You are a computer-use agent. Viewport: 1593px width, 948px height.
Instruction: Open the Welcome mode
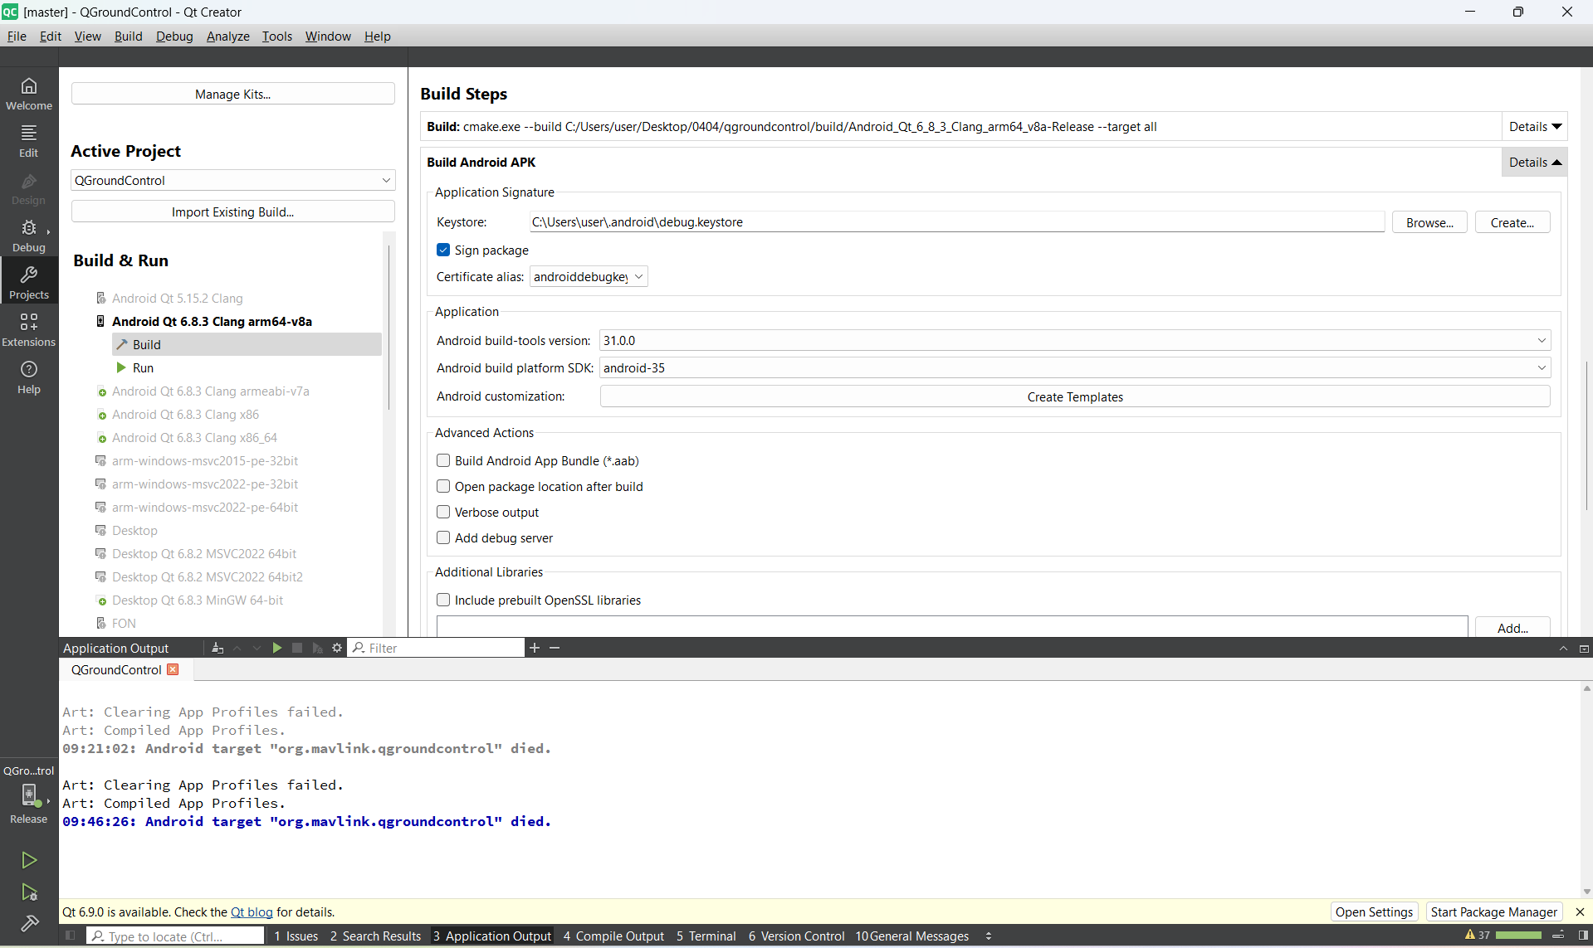(29, 94)
